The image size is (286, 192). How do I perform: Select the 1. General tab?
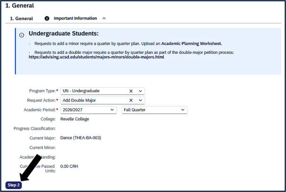pos(22,18)
